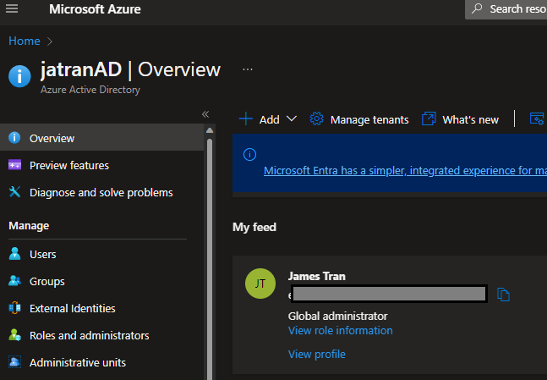Open Groups in Manage section
547x380 pixels.
click(101, 281)
